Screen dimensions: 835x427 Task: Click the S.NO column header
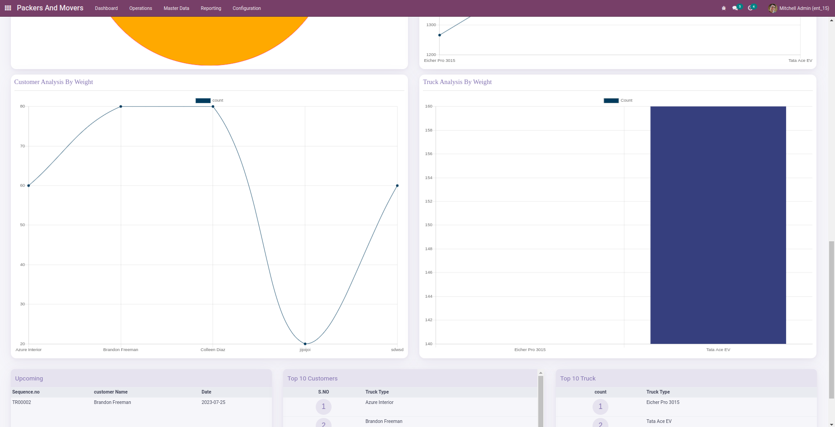pyautogui.click(x=323, y=392)
